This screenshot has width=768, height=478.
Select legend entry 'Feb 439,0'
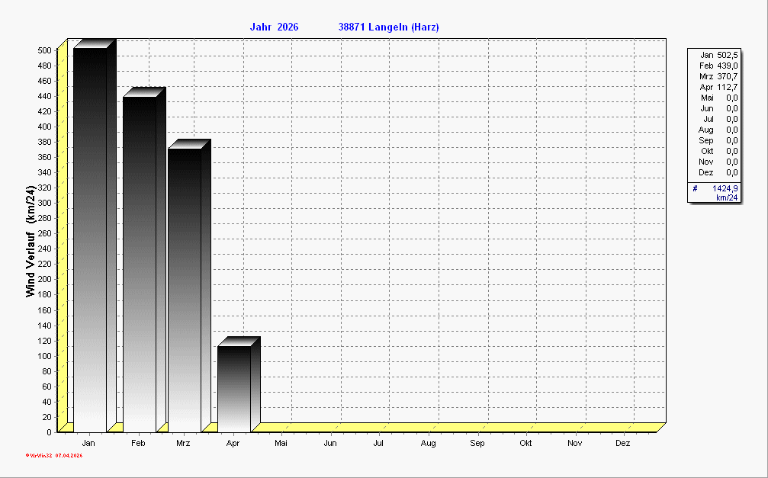point(718,66)
